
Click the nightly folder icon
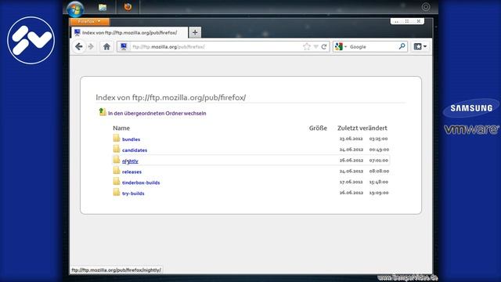(117, 160)
